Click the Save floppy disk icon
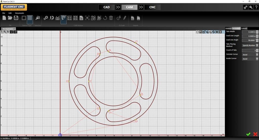 (16, 18)
